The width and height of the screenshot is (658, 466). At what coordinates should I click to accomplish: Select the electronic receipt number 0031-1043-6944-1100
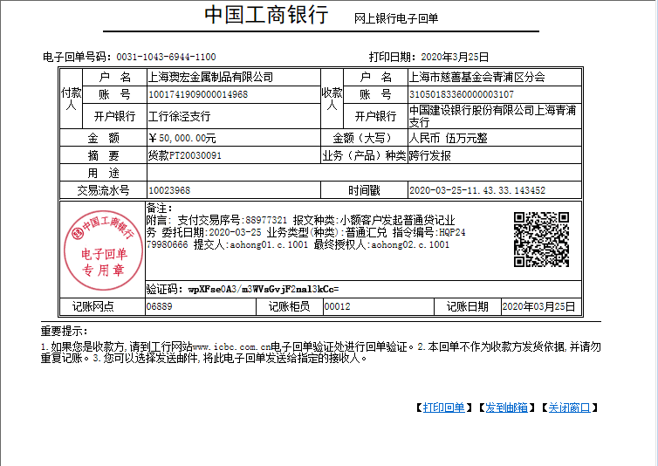[166, 57]
